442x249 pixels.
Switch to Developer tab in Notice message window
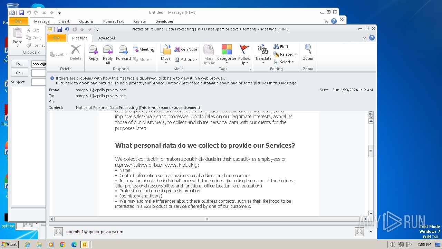(x=106, y=38)
